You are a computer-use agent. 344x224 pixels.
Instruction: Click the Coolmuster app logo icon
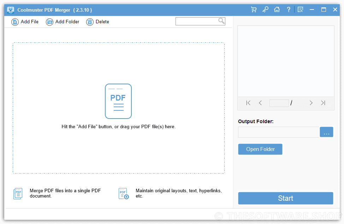(11, 10)
